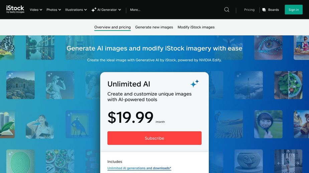Screen dimensions: 309x173
Task: Open the More... menu
Action: [x=135, y=10]
